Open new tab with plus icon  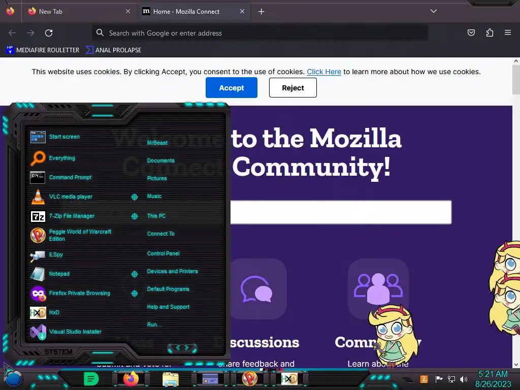point(262,12)
